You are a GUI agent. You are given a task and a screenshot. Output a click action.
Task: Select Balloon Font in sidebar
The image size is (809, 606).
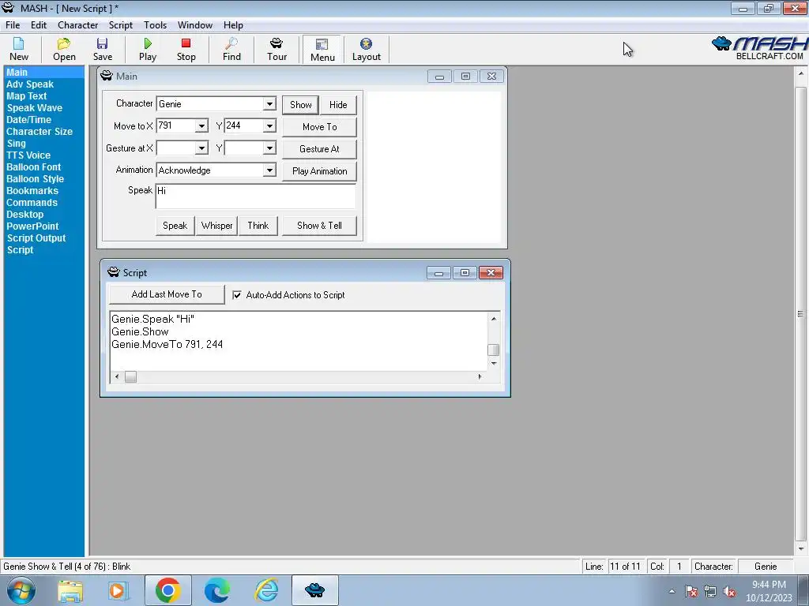[33, 167]
